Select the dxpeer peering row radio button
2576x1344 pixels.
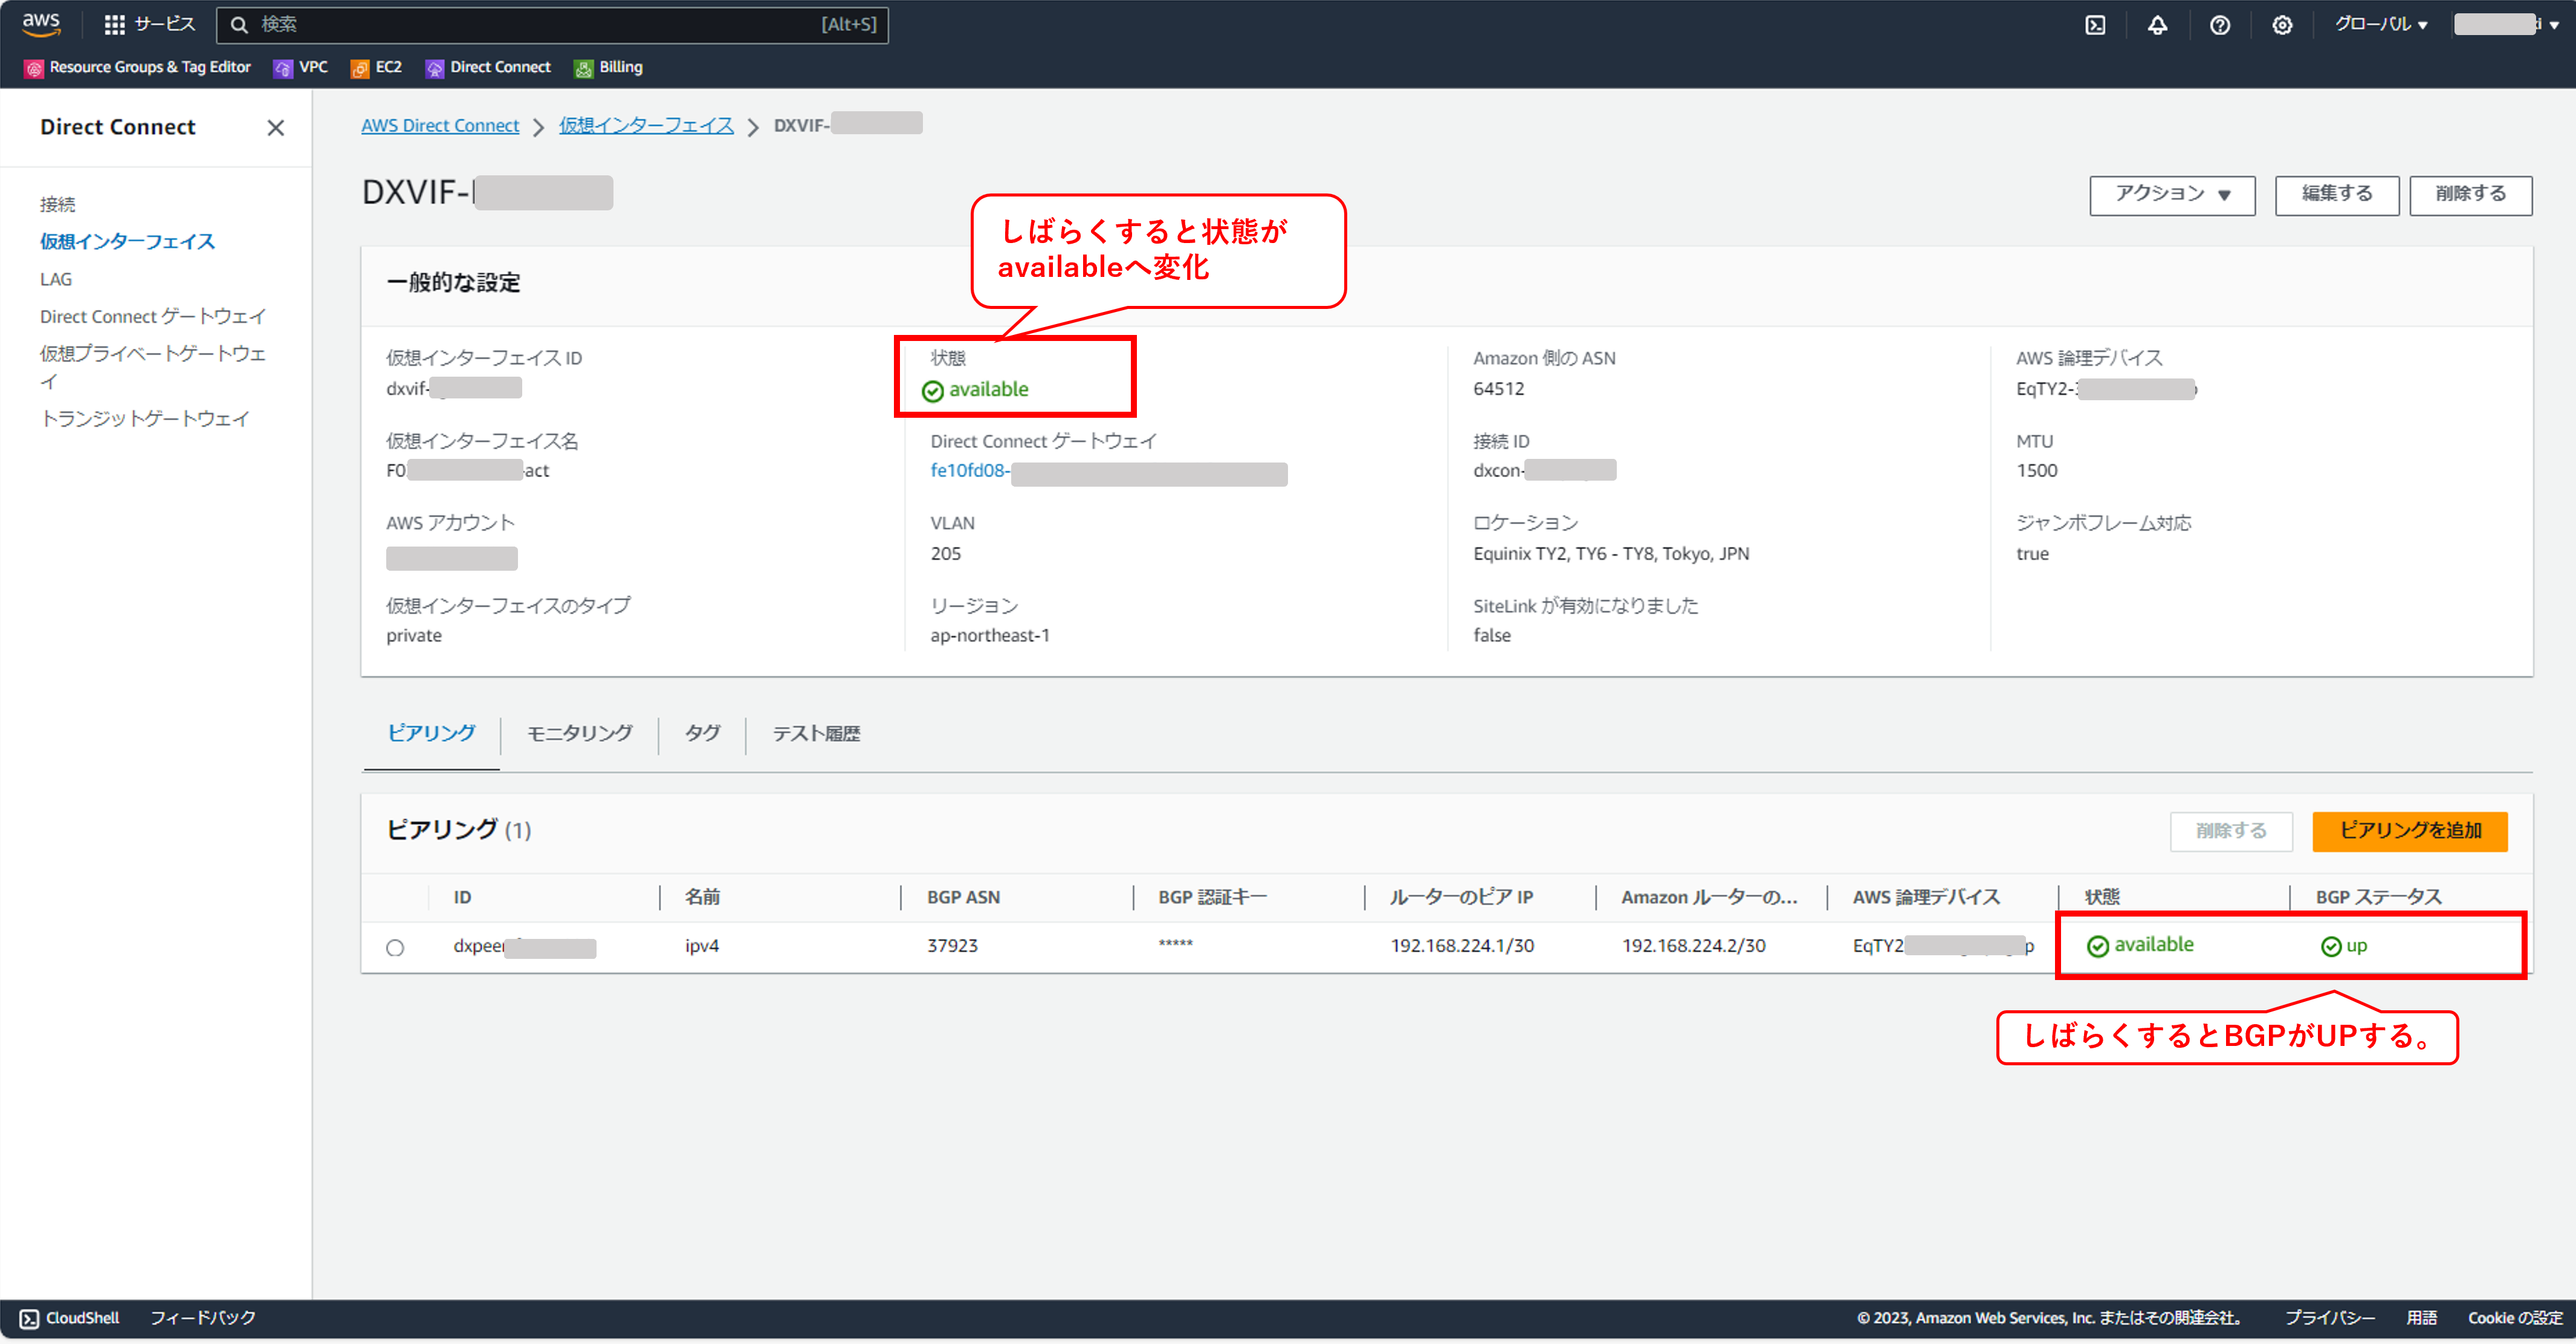396,947
